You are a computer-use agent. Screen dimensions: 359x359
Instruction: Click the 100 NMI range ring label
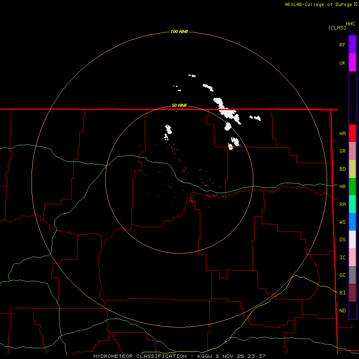[179, 32]
